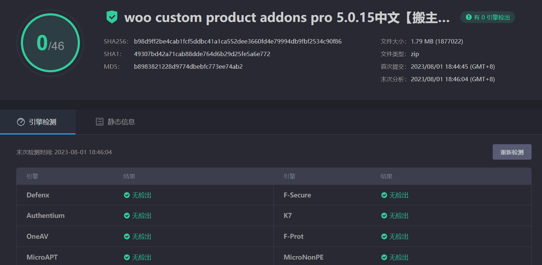This screenshot has height=265, width=542.
Task: Click 无检出 result text for OneAV
Action: click(142, 237)
